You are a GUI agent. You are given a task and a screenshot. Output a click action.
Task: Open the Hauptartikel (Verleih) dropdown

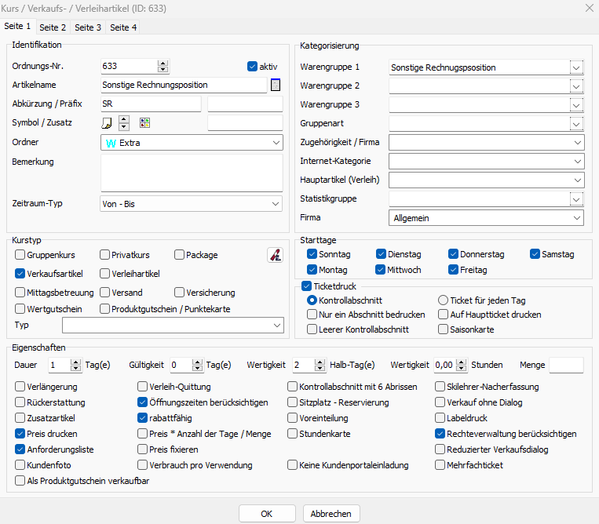tap(486, 180)
